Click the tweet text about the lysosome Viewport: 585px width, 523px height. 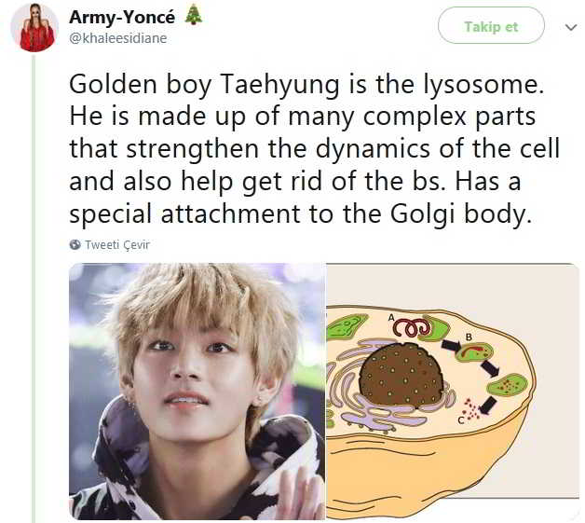tap(314, 148)
